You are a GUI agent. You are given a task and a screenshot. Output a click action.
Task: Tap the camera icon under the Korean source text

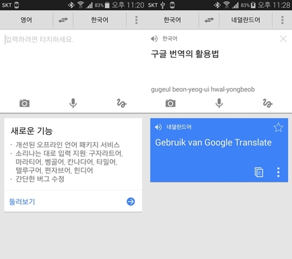coord(170,103)
